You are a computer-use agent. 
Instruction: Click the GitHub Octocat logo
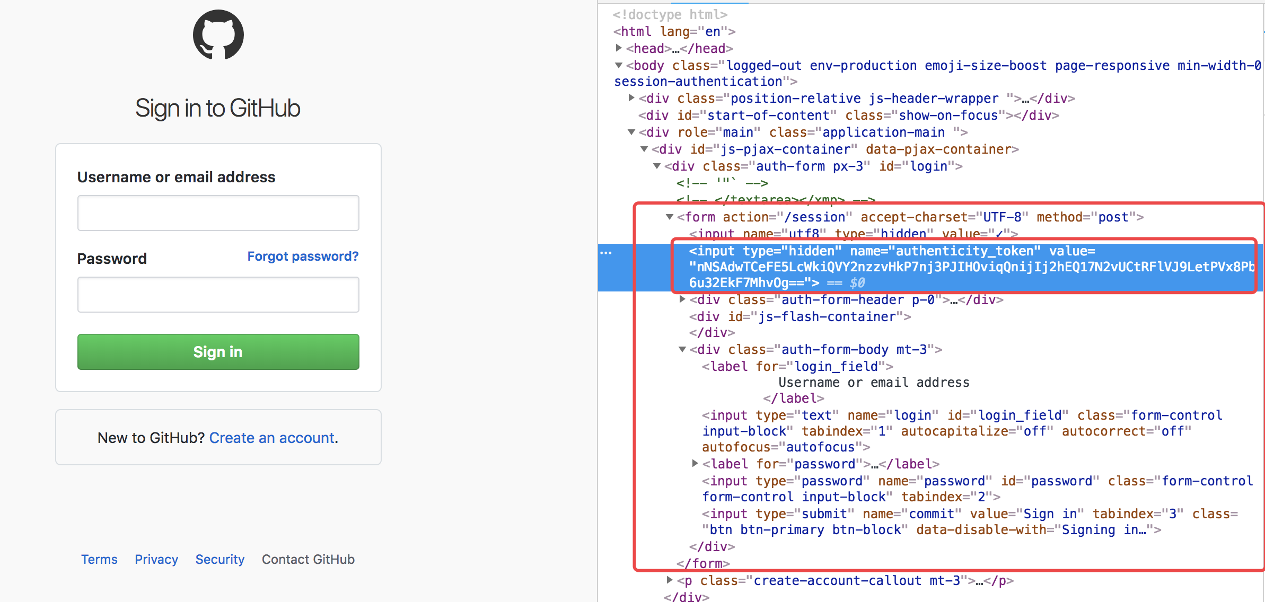click(x=218, y=35)
